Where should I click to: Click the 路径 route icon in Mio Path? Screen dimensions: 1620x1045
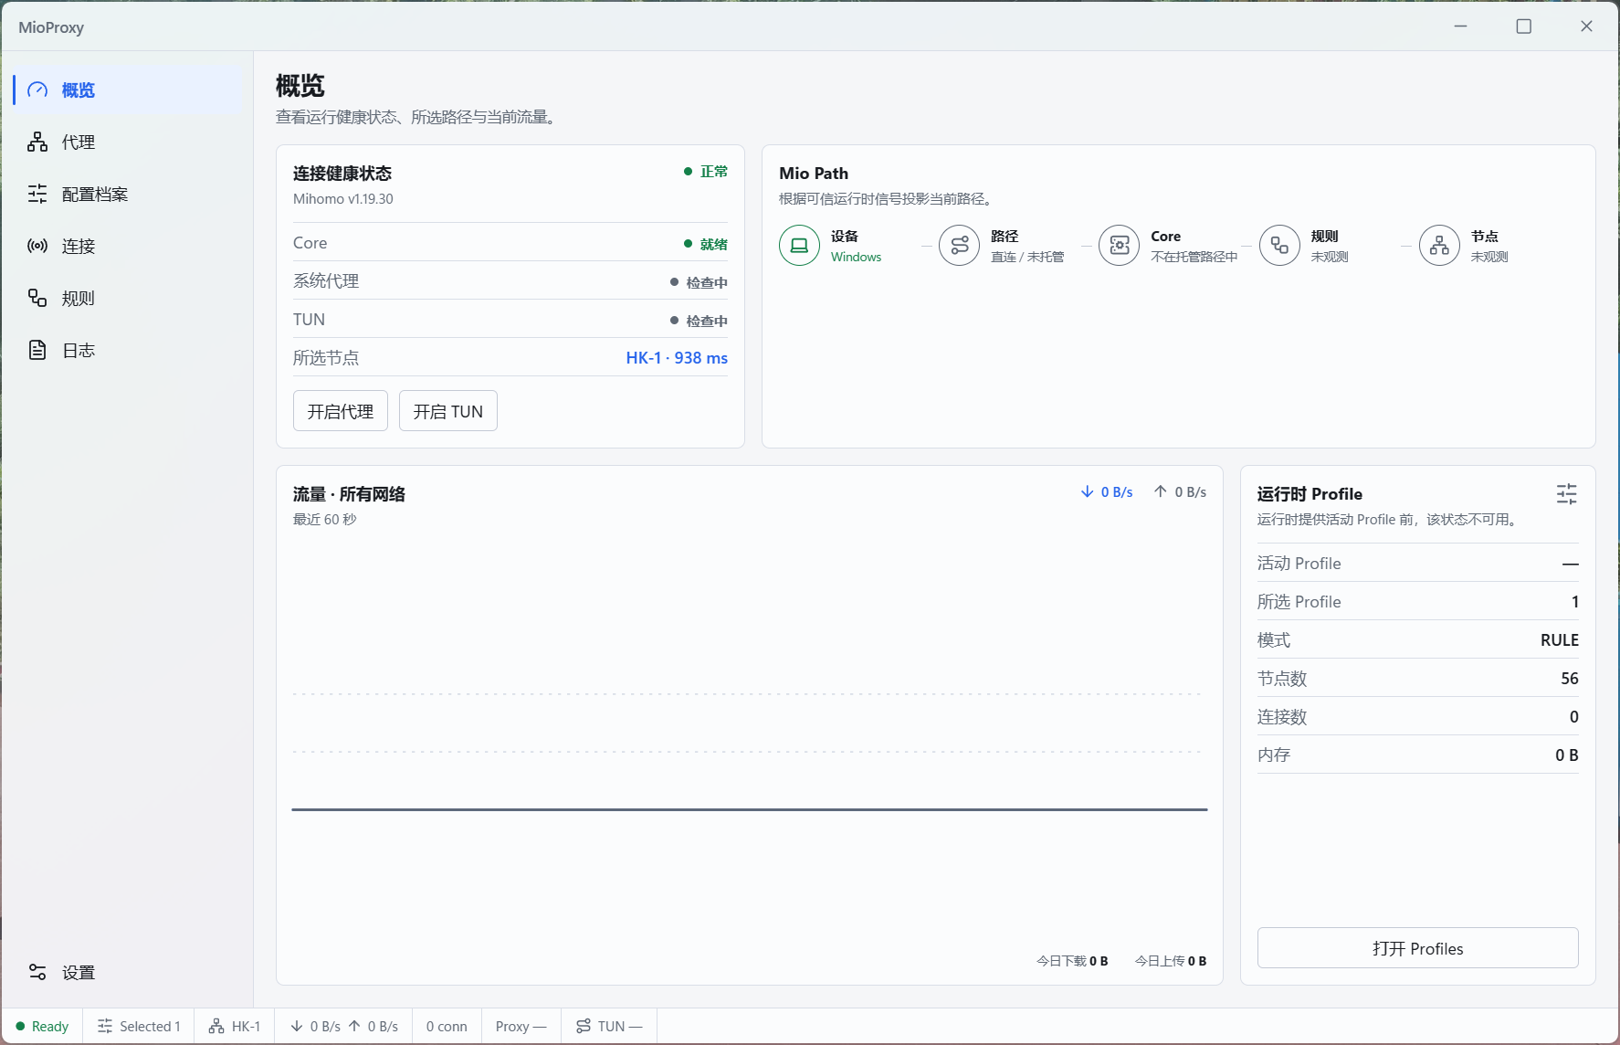(959, 246)
